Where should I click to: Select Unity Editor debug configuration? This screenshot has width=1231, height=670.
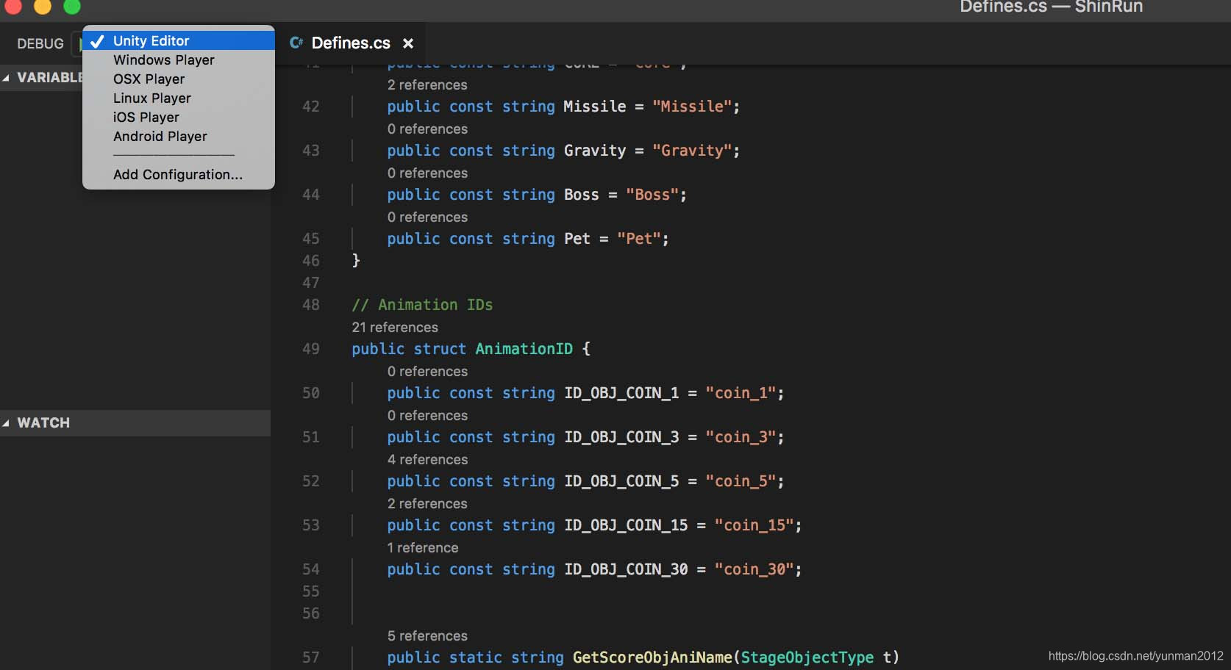(179, 40)
